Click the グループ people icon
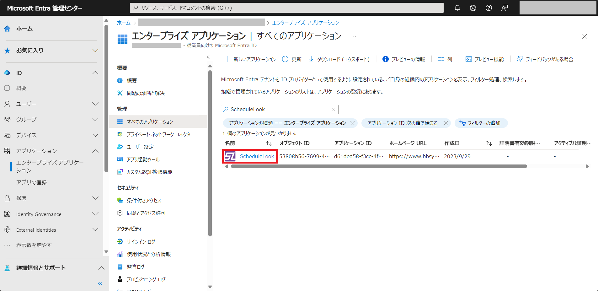Image resolution: width=598 pixels, height=291 pixels. [7, 120]
